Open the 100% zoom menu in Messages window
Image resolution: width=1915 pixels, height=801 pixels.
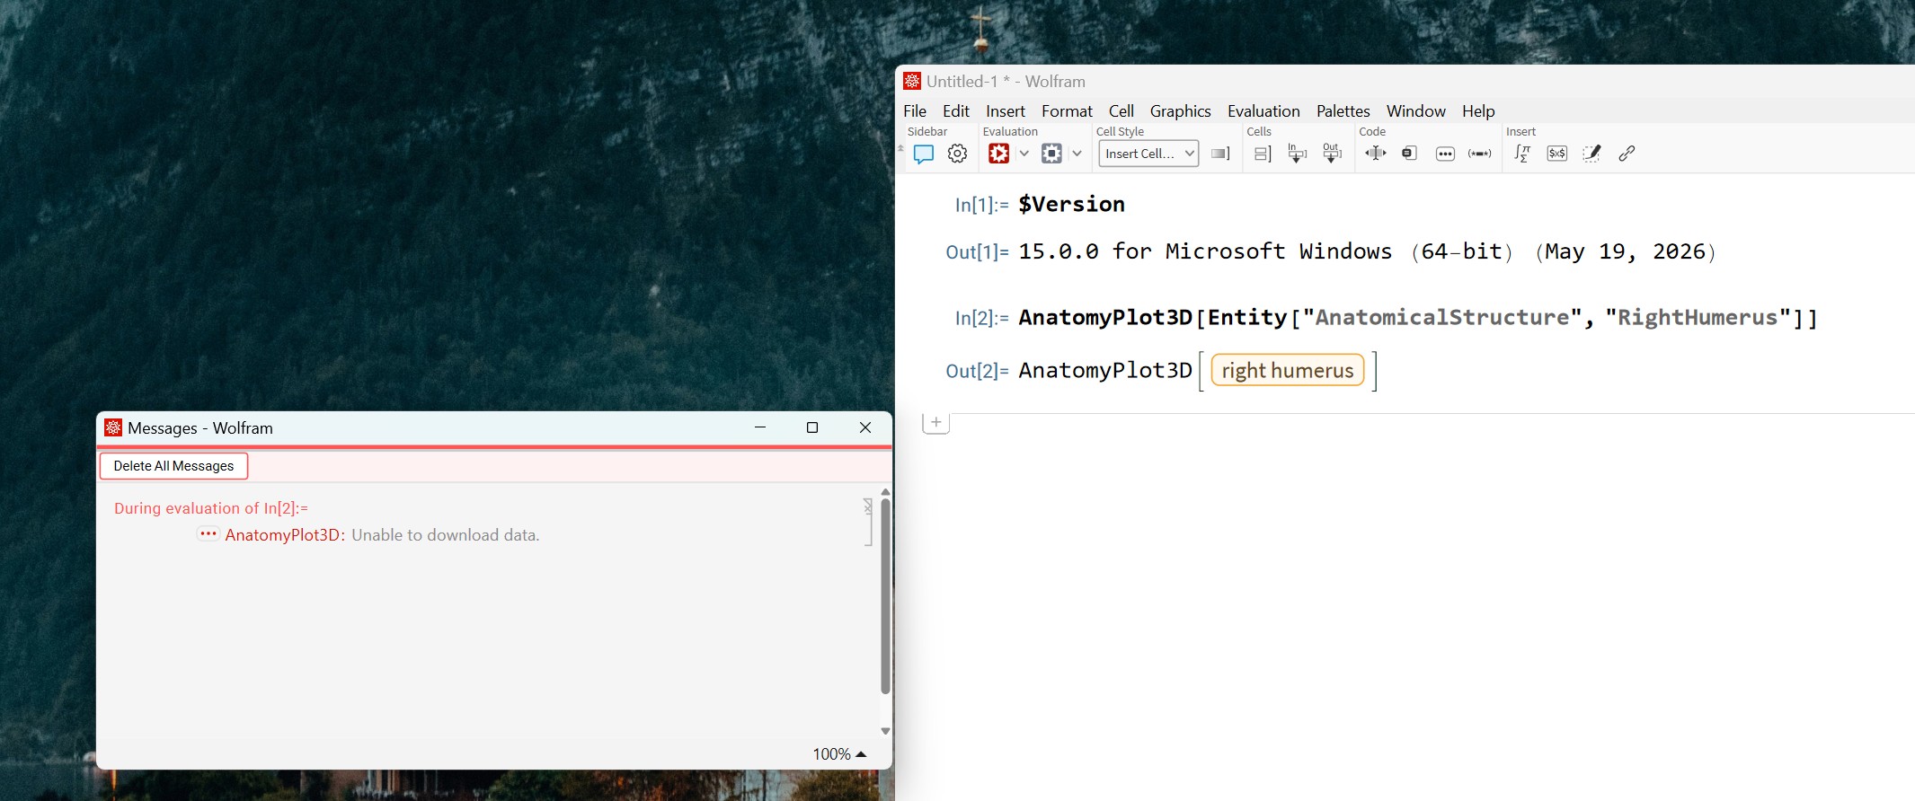(x=839, y=754)
